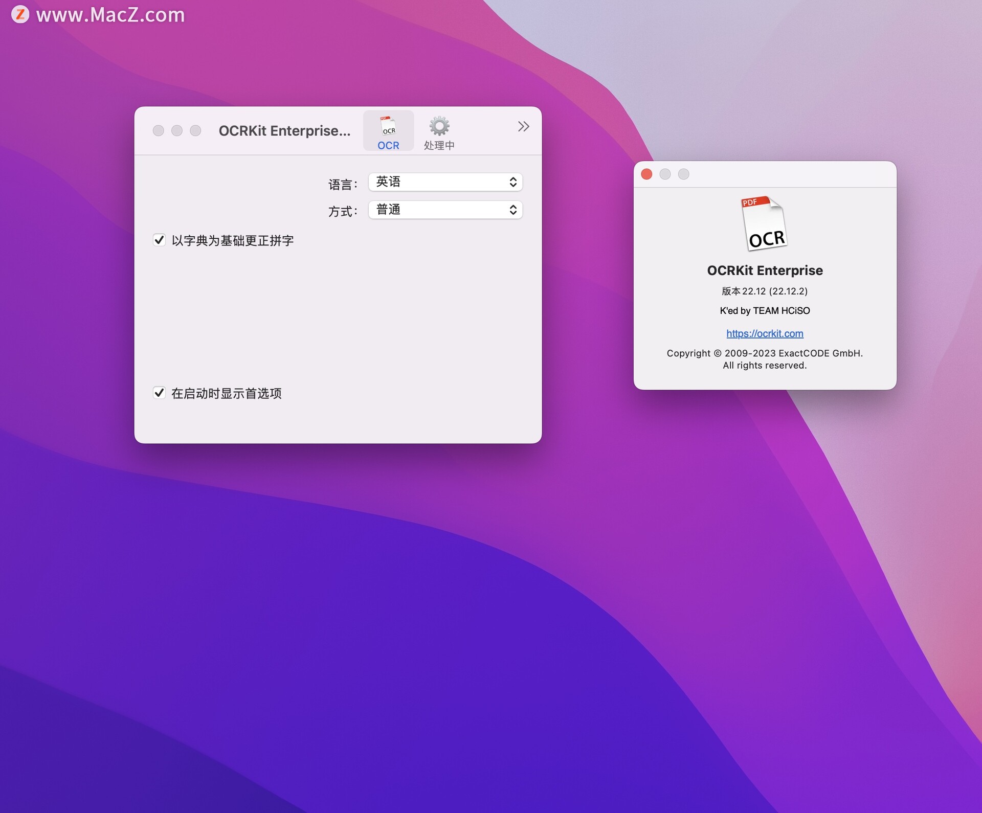Viewport: 982px width, 813px height.
Task: Click the K'ed by TEAM HCiSO text
Action: click(765, 310)
